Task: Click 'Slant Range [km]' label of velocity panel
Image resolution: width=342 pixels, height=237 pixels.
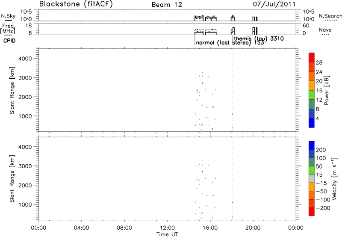Action: point(12,179)
